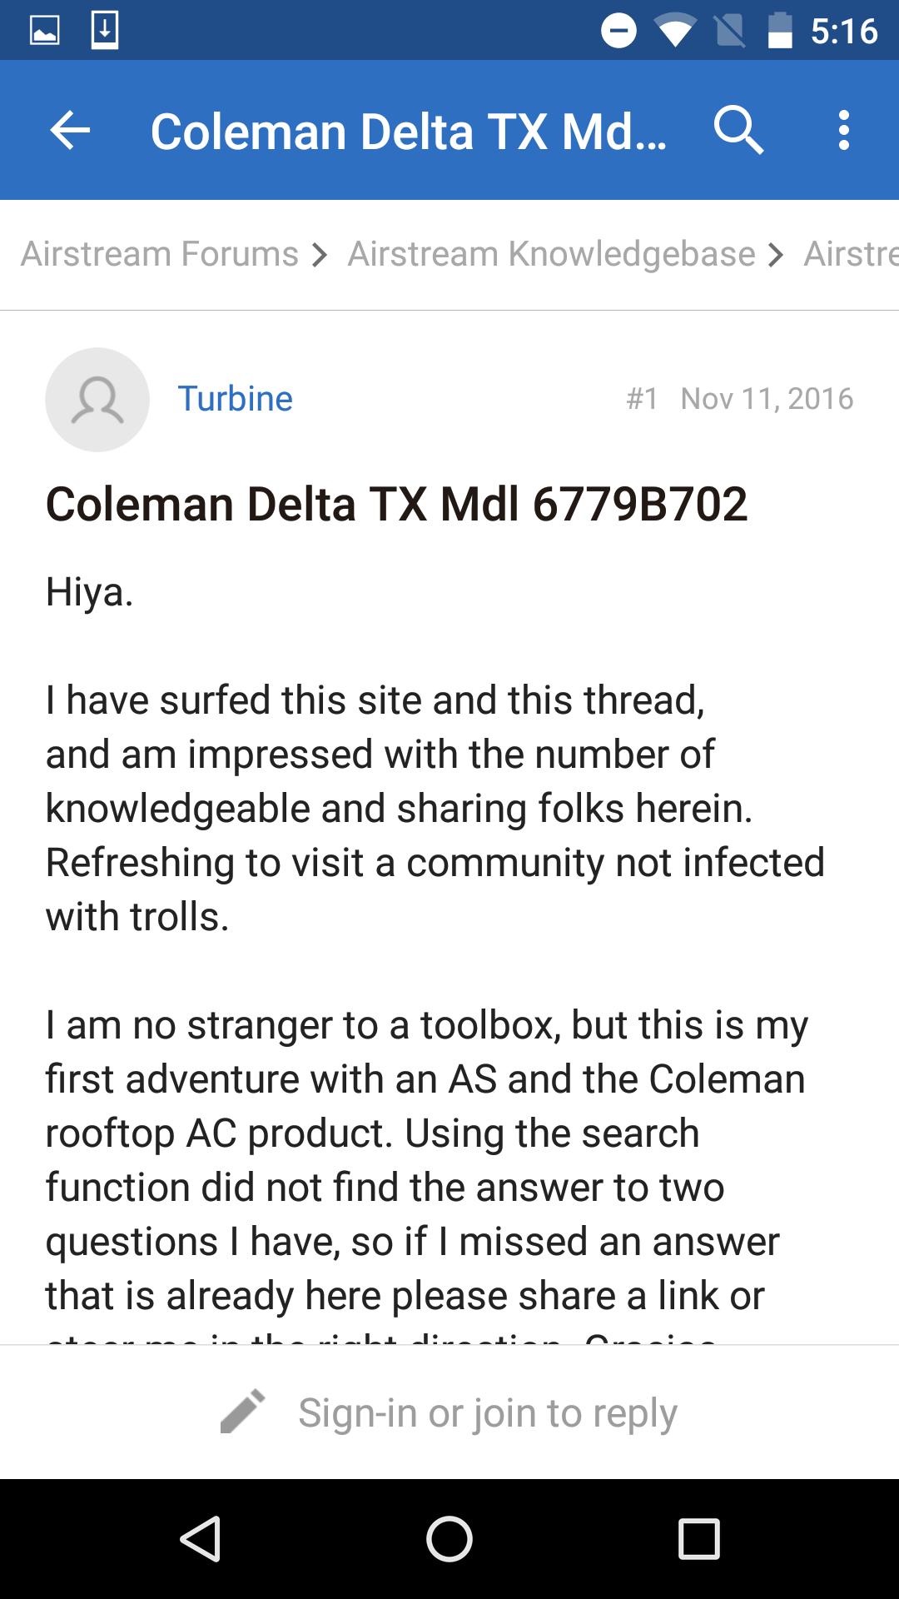
Task: Tap the Coleman Delta TX header title
Action: point(408,132)
